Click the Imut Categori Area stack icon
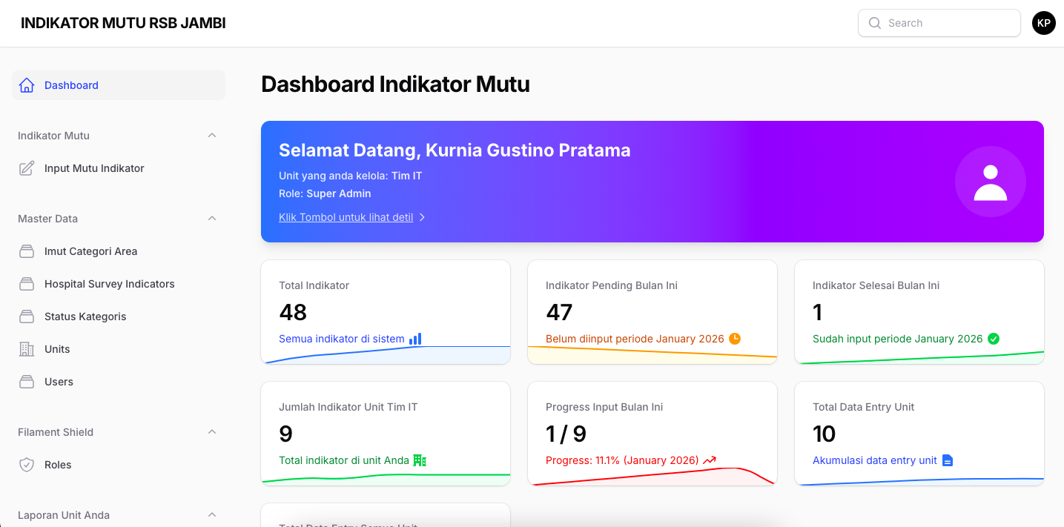The image size is (1064, 527). pos(27,251)
